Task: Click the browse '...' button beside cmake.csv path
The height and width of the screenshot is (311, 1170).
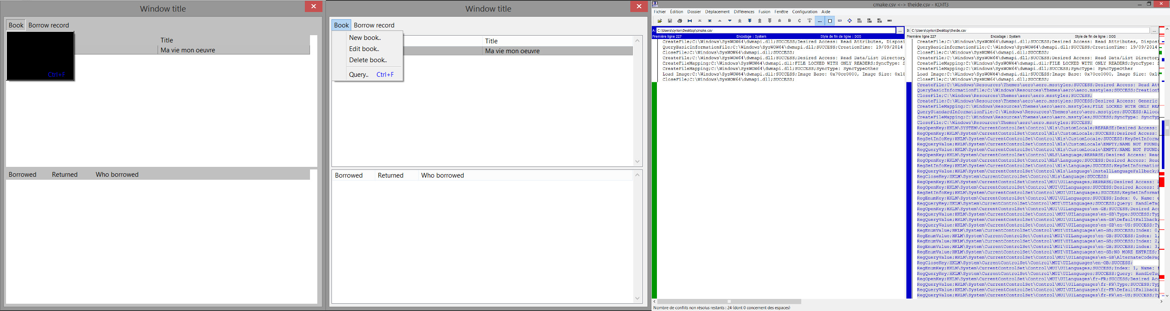Action: (x=900, y=31)
